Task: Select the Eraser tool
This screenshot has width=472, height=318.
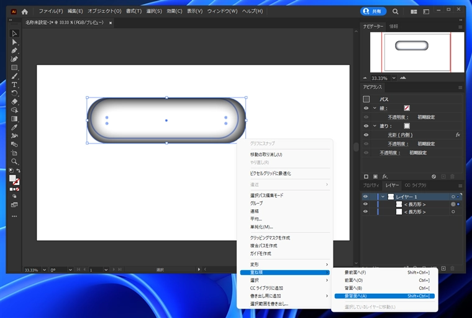Action: click(14, 102)
